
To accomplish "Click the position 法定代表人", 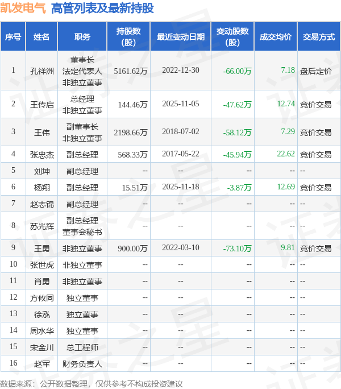I will coord(82,71).
